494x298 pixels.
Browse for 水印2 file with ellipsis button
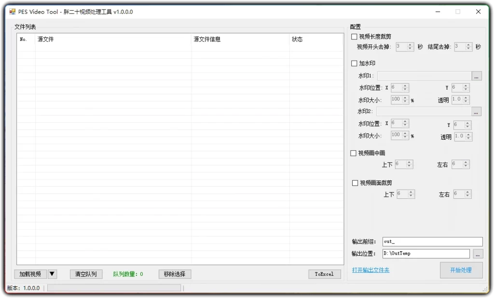(476, 112)
